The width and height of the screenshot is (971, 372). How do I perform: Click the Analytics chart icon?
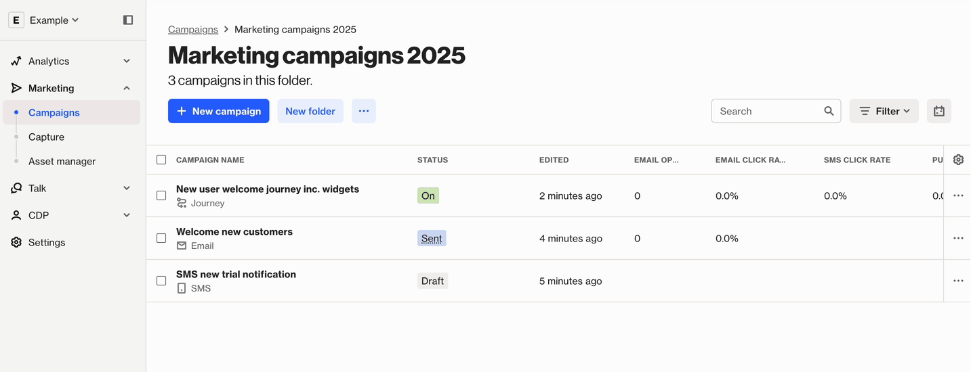click(x=16, y=61)
